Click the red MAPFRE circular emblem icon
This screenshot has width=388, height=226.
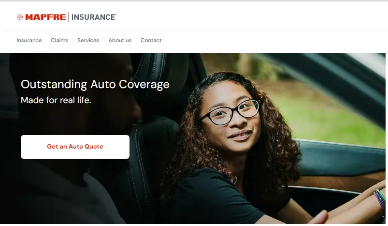(20, 17)
